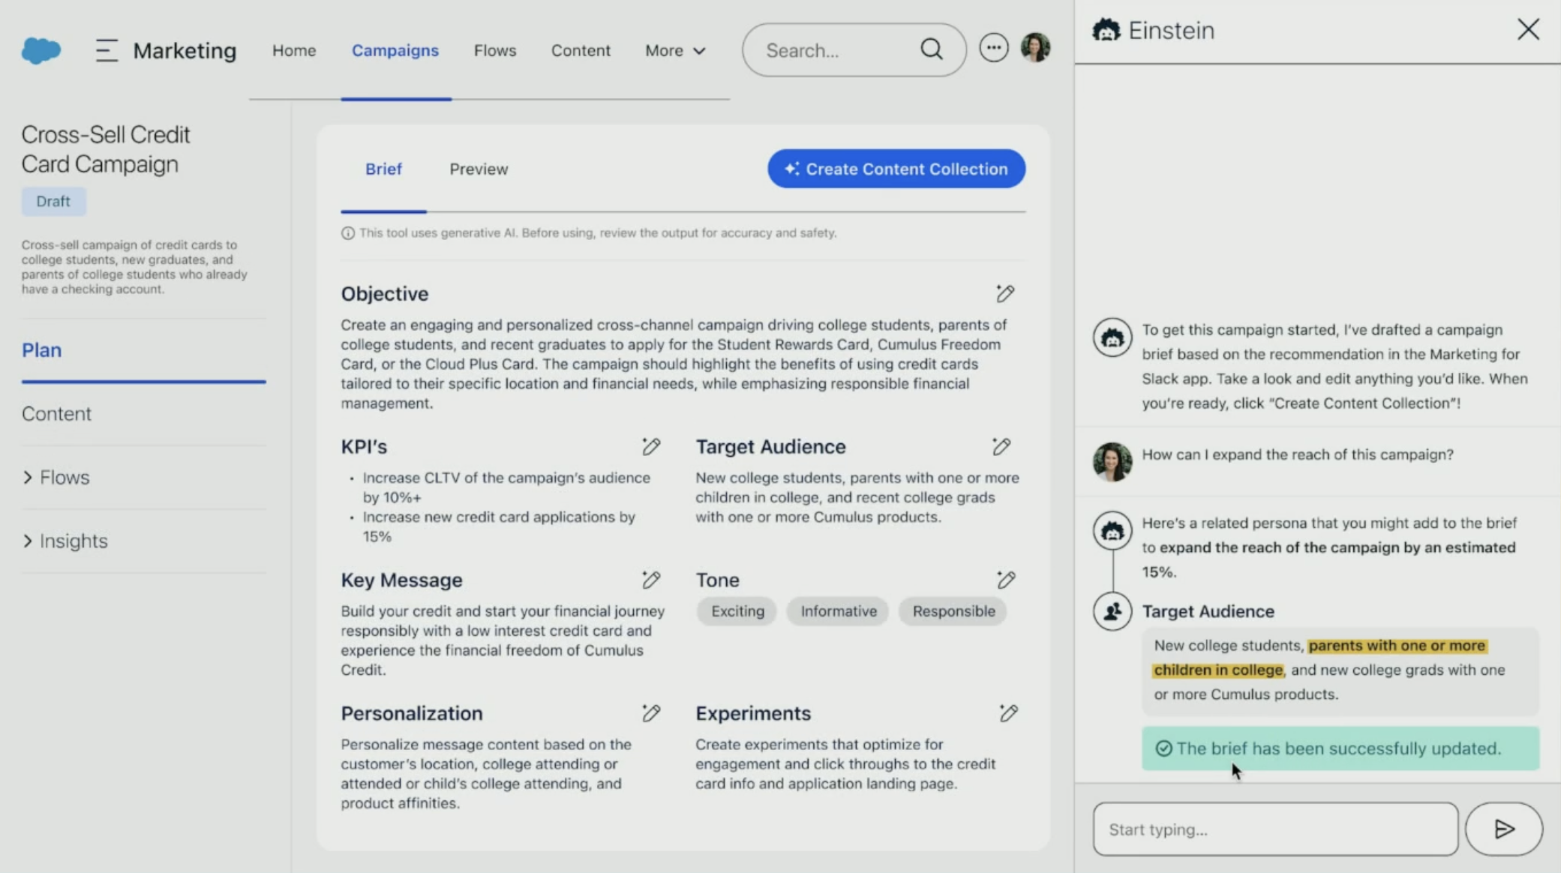
Task: Click Create Content Collection button
Action: click(896, 169)
